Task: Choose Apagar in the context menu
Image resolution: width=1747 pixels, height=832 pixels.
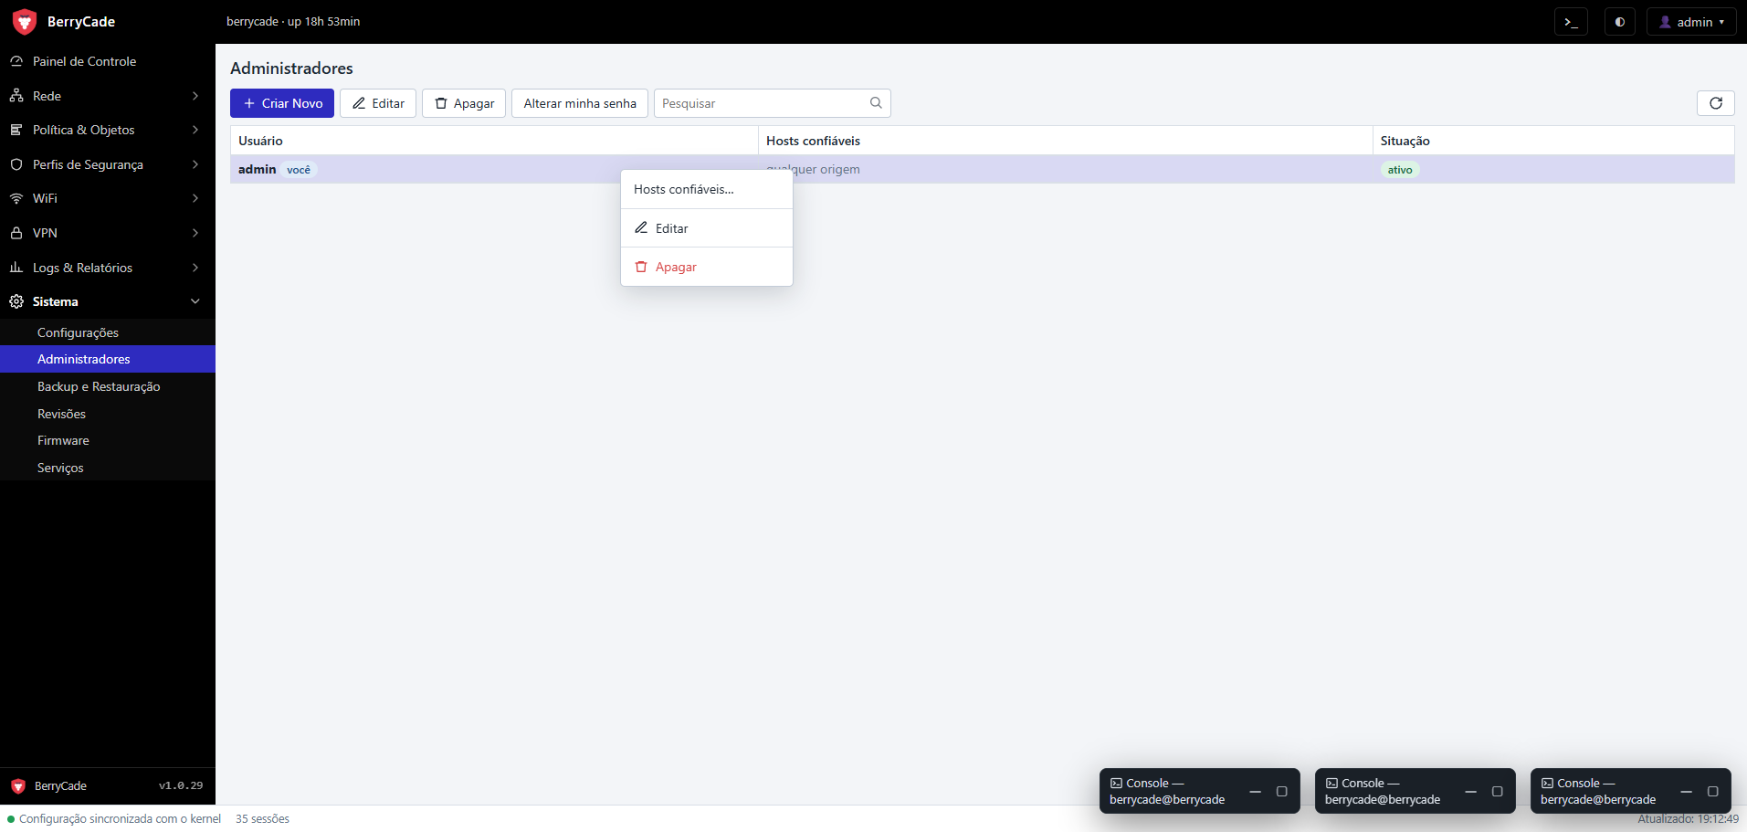Action: pos(707,267)
